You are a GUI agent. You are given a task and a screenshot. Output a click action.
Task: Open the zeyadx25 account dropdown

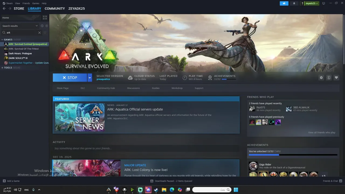[x=312, y=4]
